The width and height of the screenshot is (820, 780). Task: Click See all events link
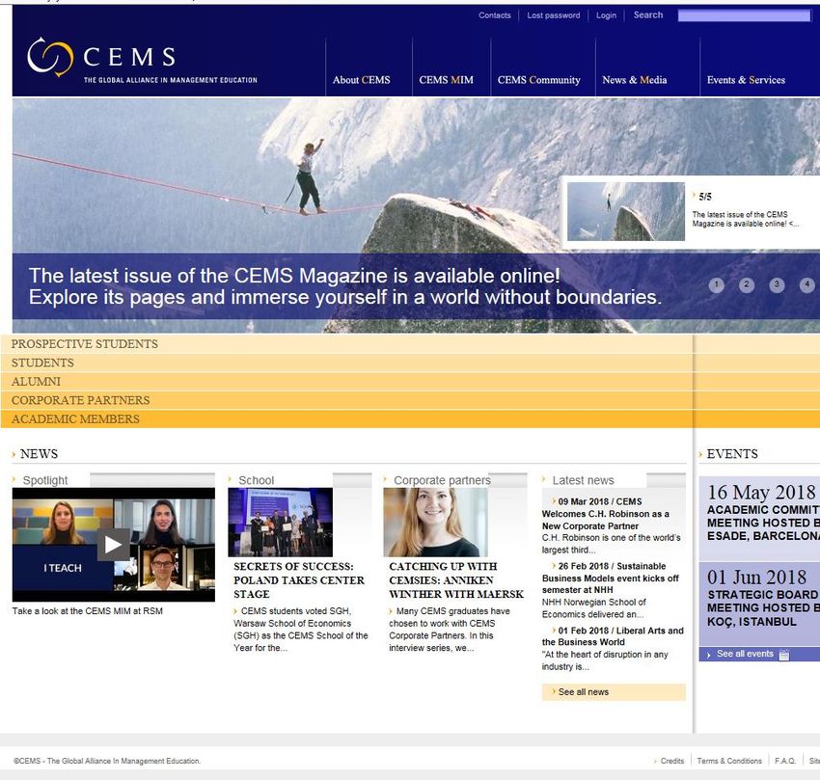coord(745,654)
